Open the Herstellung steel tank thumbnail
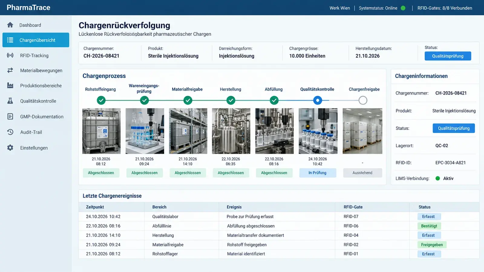484x272 pixels. tap(231, 131)
